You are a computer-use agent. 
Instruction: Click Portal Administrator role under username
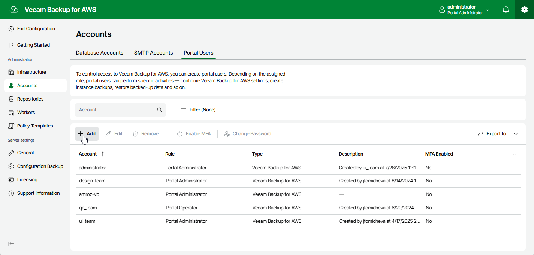(465, 13)
